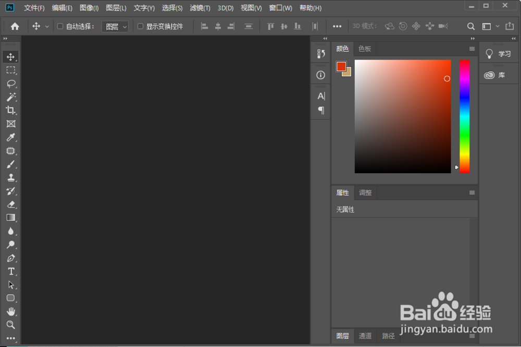The width and height of the screenshot is (521, 347).
Task: Open the 滤镜(T) menu
Action: tap(200, 8)
